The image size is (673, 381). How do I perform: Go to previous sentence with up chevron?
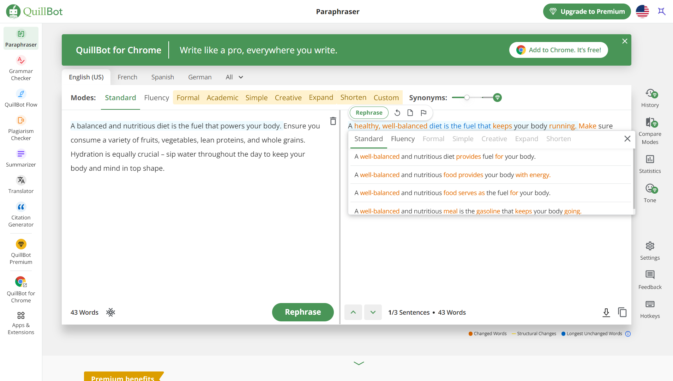click(x=353, y=312)
